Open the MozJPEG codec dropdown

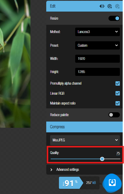(x=85, y=140)
